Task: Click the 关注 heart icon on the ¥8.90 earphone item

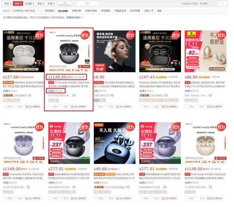Action: [107, 107]
